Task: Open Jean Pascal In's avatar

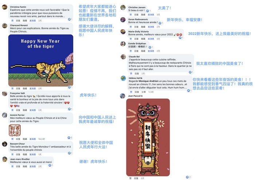Action: pos(123,96)
